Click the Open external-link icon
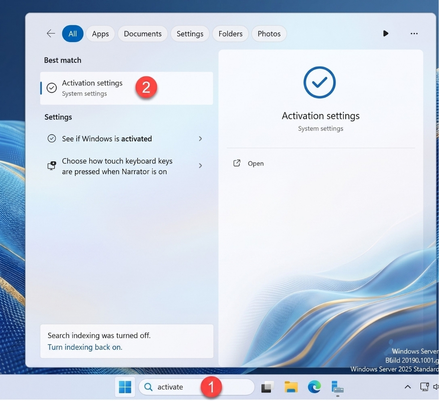Image resolution: width=439 pixels, height=401 pixels. (237, 163)
